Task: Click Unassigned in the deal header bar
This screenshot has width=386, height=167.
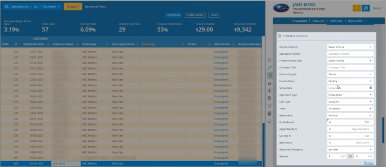Action: coord(300,21)
